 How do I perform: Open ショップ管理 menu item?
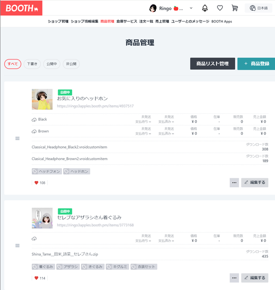coord(58,22)
